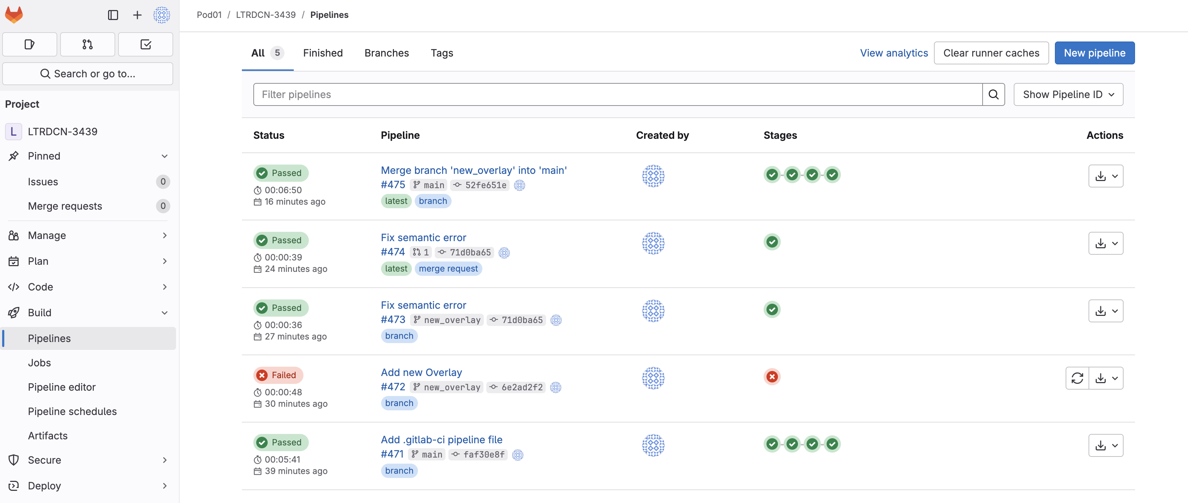1188x503 pixels.
Task: Open the View analytics link
Action: pyautogui.click(x=893, y=53)
